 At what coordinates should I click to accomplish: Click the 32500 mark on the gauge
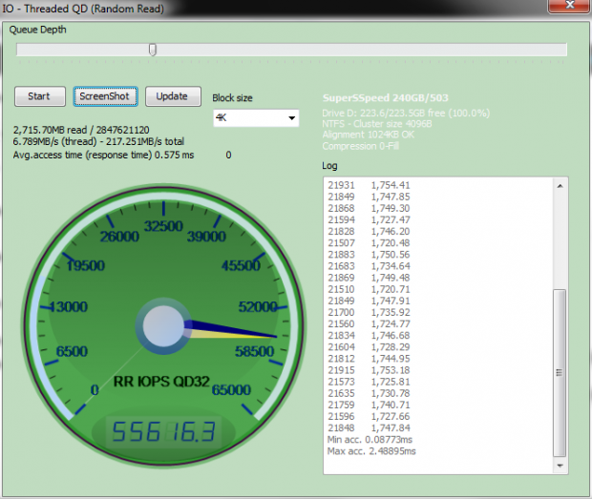coord(163,226)
